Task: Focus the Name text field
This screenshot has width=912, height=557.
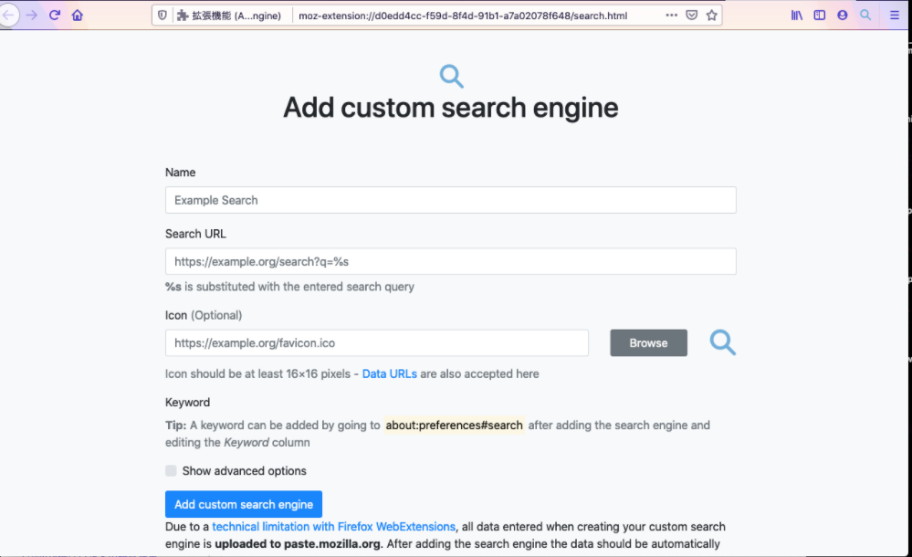Action: tap(450, 200)
